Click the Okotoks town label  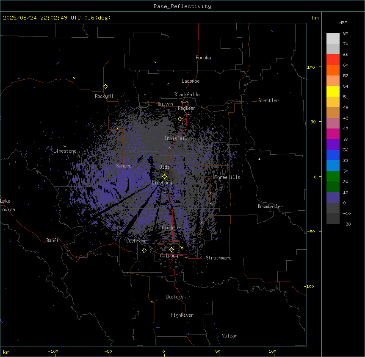(174, 297)
